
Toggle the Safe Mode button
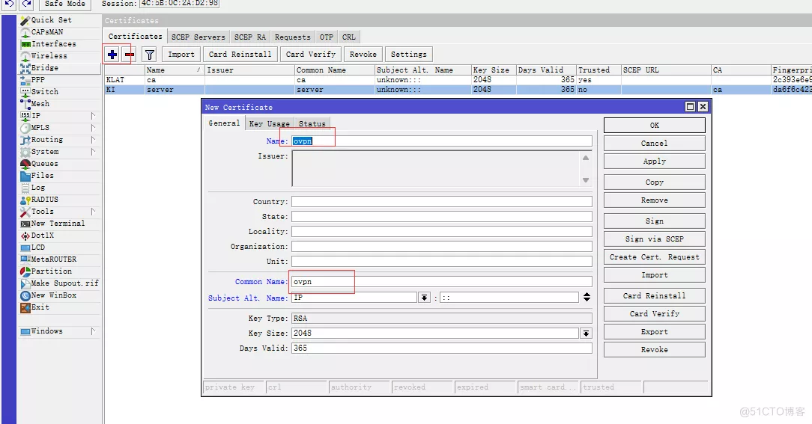65,4
